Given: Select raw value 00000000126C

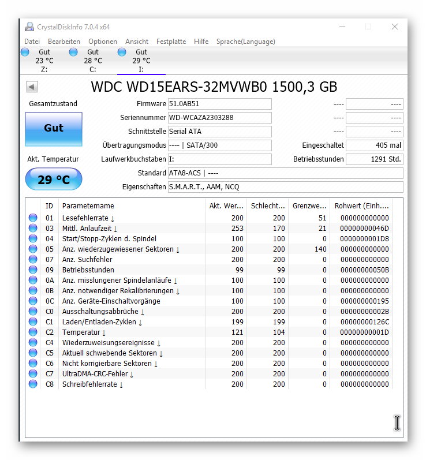Looking at the screenshot, I should (365, 322).
